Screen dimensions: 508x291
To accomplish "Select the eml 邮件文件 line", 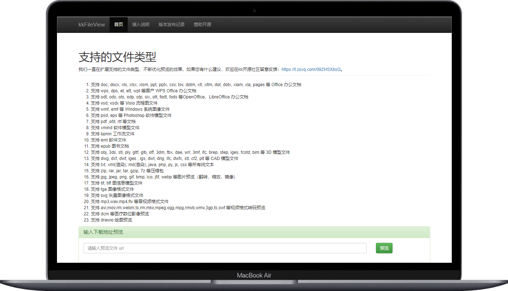I will tap(108, 140).
